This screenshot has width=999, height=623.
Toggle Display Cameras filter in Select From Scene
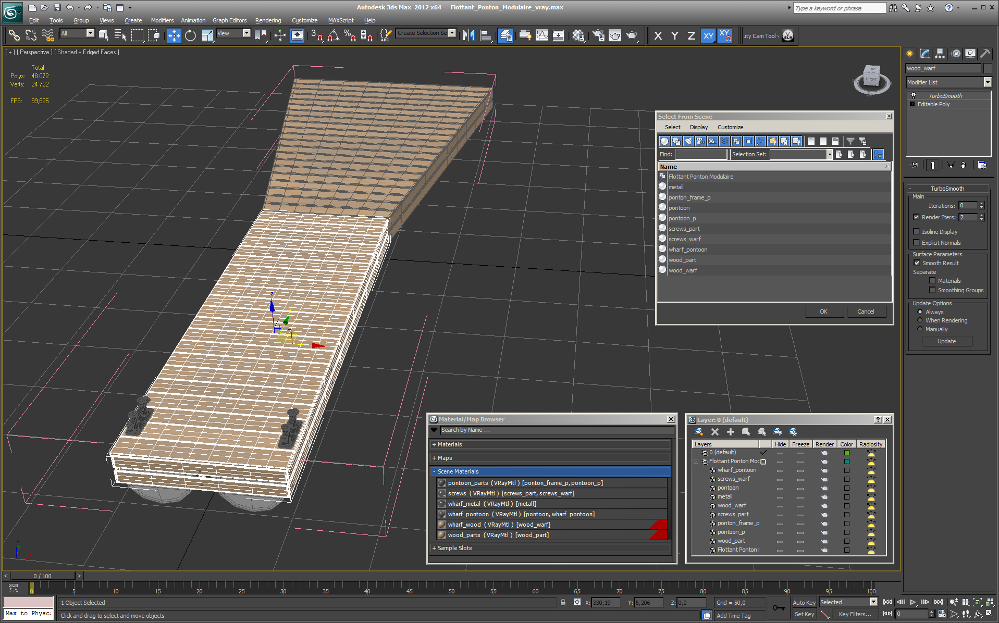point(700,141)
